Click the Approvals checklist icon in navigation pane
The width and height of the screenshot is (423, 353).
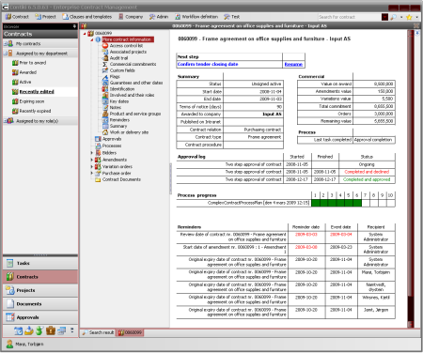tap(10, 317)
